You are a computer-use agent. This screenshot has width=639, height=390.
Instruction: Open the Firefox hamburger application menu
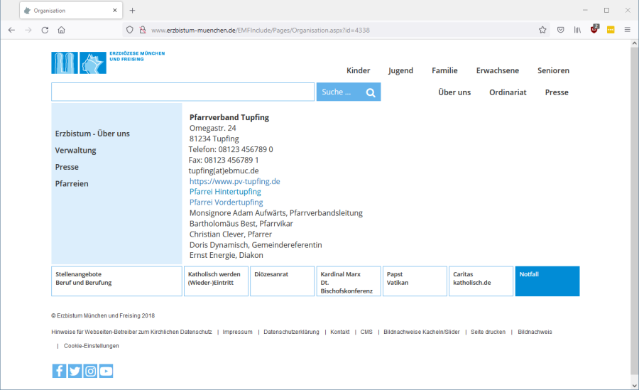click(628, 30)
